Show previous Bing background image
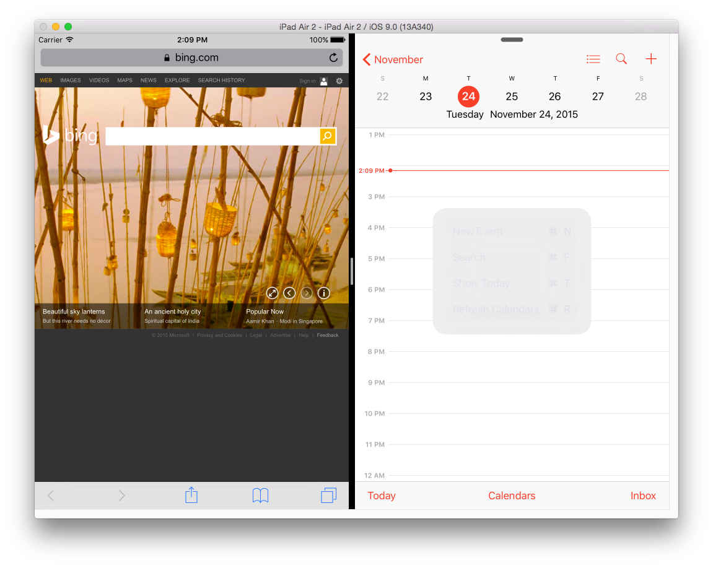 tap(289, 294)
